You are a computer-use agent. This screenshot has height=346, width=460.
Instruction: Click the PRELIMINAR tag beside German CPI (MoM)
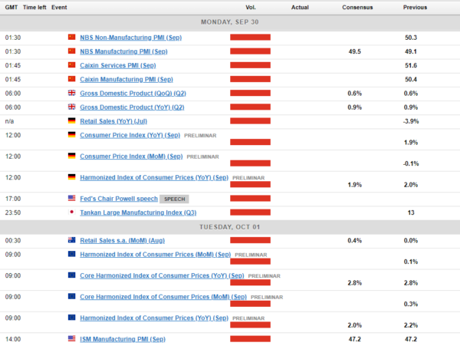(x=202, y=157)
